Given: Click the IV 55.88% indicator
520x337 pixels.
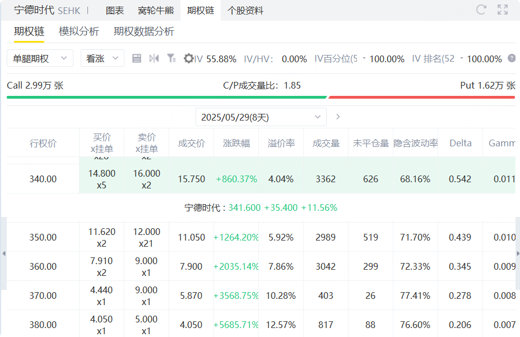Looking at the screenshot, I should (215, 59).
